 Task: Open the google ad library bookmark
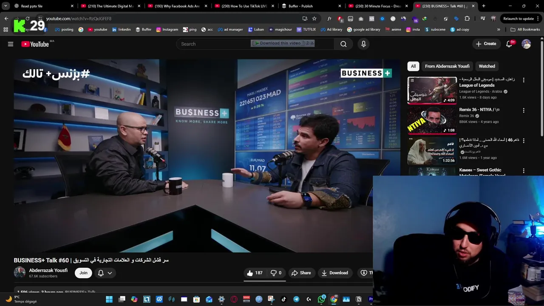click(363, 29)
